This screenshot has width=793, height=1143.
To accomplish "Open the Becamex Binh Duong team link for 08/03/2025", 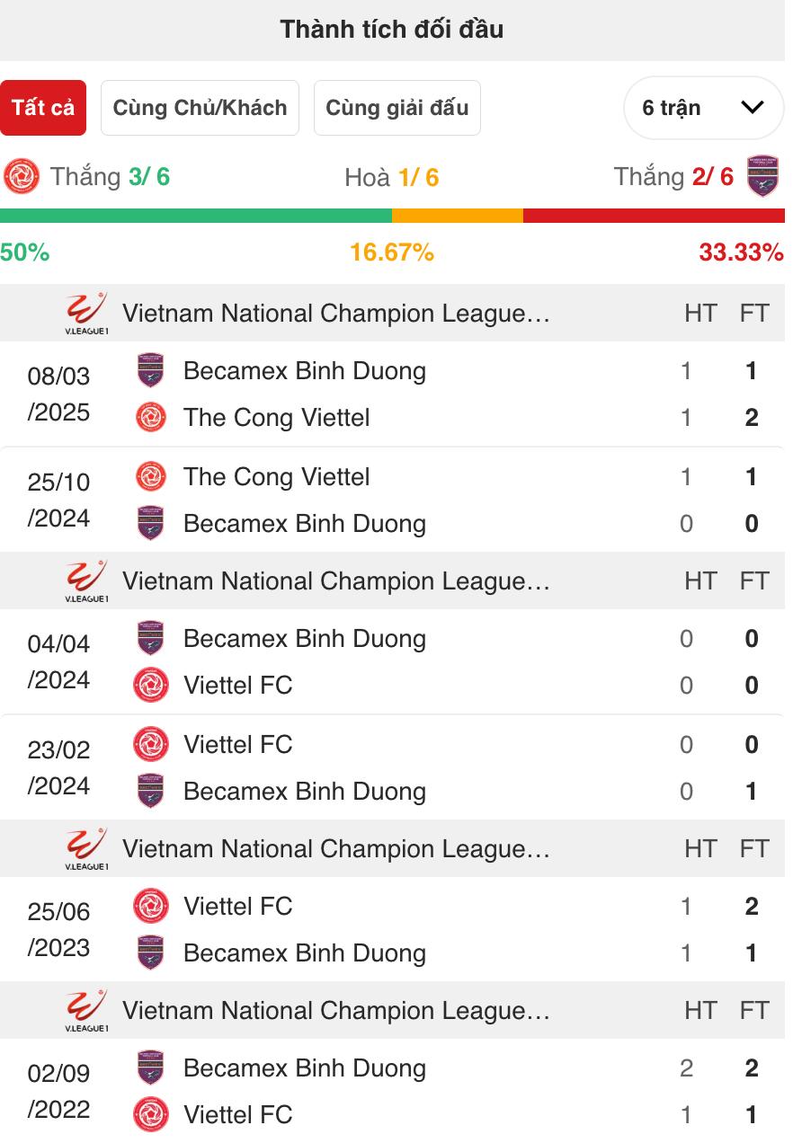I will click(305, 371).
